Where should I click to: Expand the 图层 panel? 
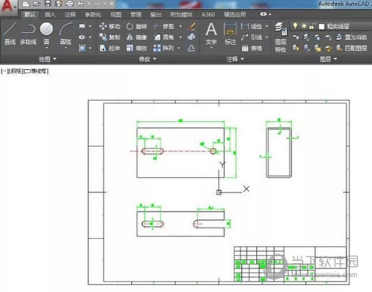point(328,59)
